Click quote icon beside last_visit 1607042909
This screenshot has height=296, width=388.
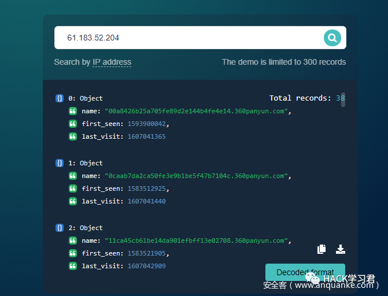click(73, 266)
